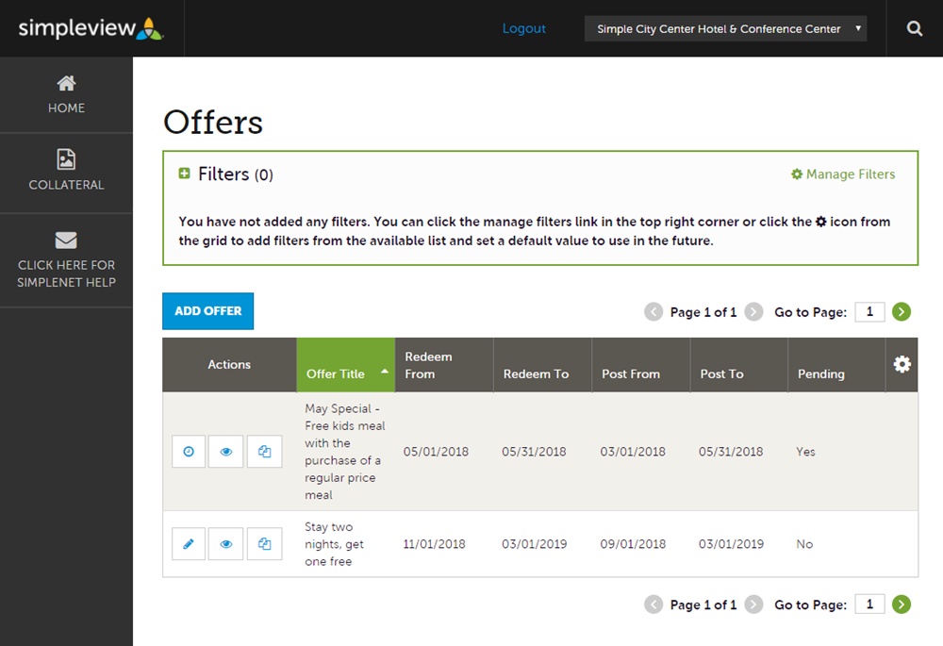The width and height of the screenshot is (943, 646).
Task: Duplicate the Stay two nights offer
Action: point(265,544)
